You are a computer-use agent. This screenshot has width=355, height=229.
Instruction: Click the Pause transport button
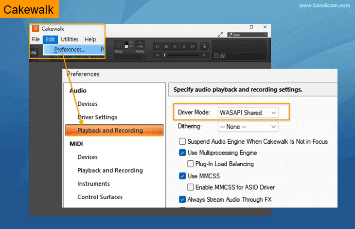click(x=184, y=46)
